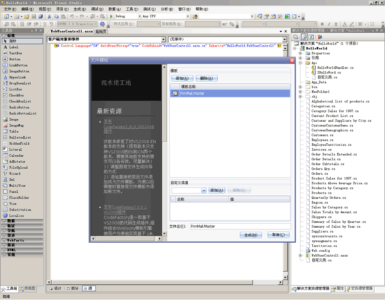Open the 工具(T) menu
Image resolution: width=385 pixels, height=300 pixels.
coord(132,9)
